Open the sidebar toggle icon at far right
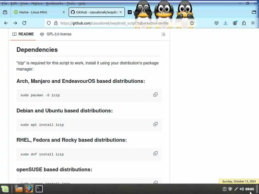Screen dimensions: 259x194 point(254,12)
